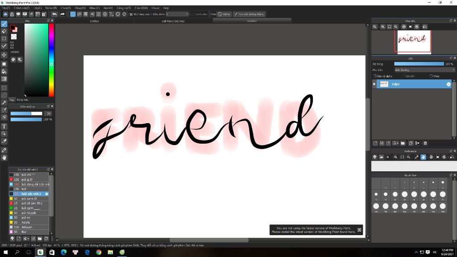
Task: Toggle the Bảo vệ alpha checkbox
Action: tap(375, 76)
